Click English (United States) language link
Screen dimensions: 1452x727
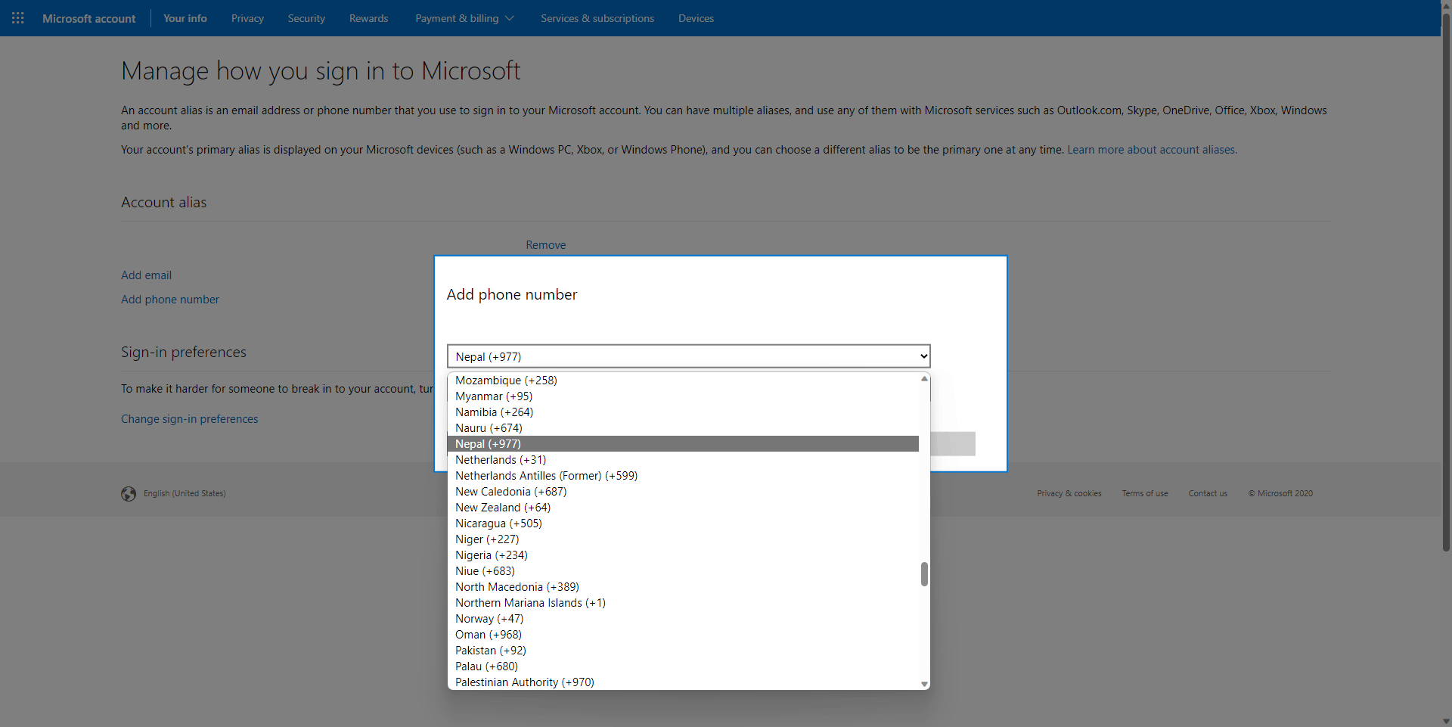[185, 493]
